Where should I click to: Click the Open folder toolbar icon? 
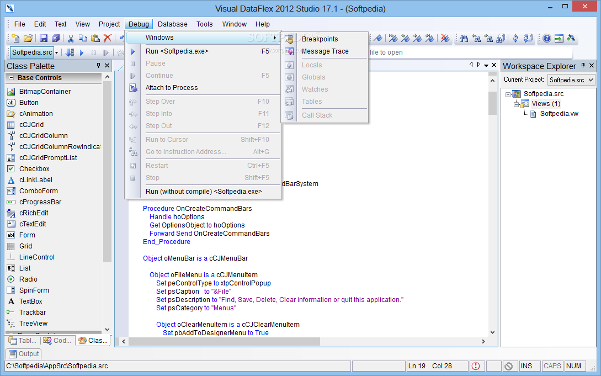[28, 38]
